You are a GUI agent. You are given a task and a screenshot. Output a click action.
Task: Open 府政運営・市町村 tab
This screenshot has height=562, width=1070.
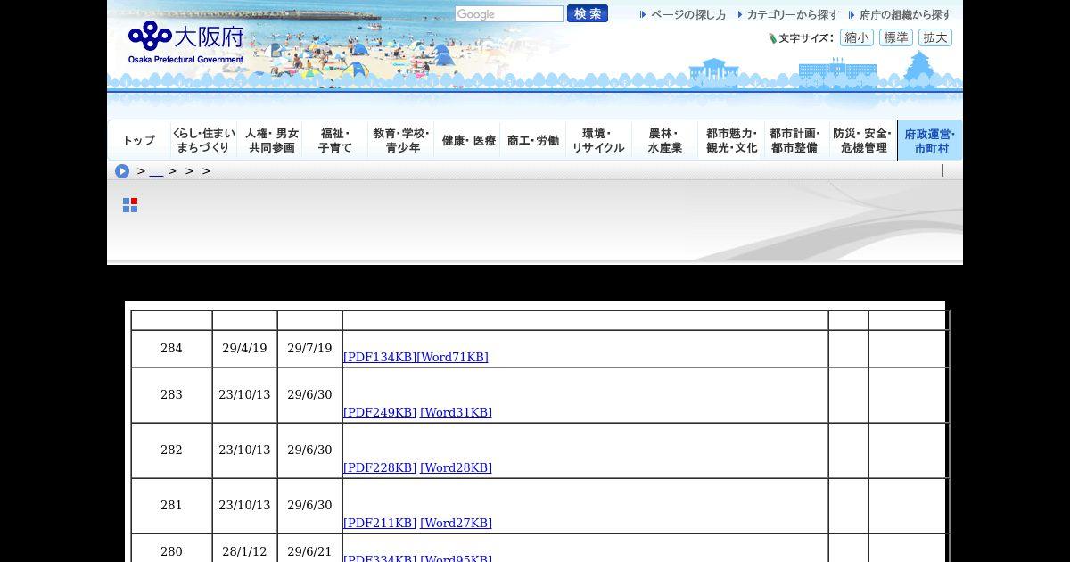tap(930, 140)
